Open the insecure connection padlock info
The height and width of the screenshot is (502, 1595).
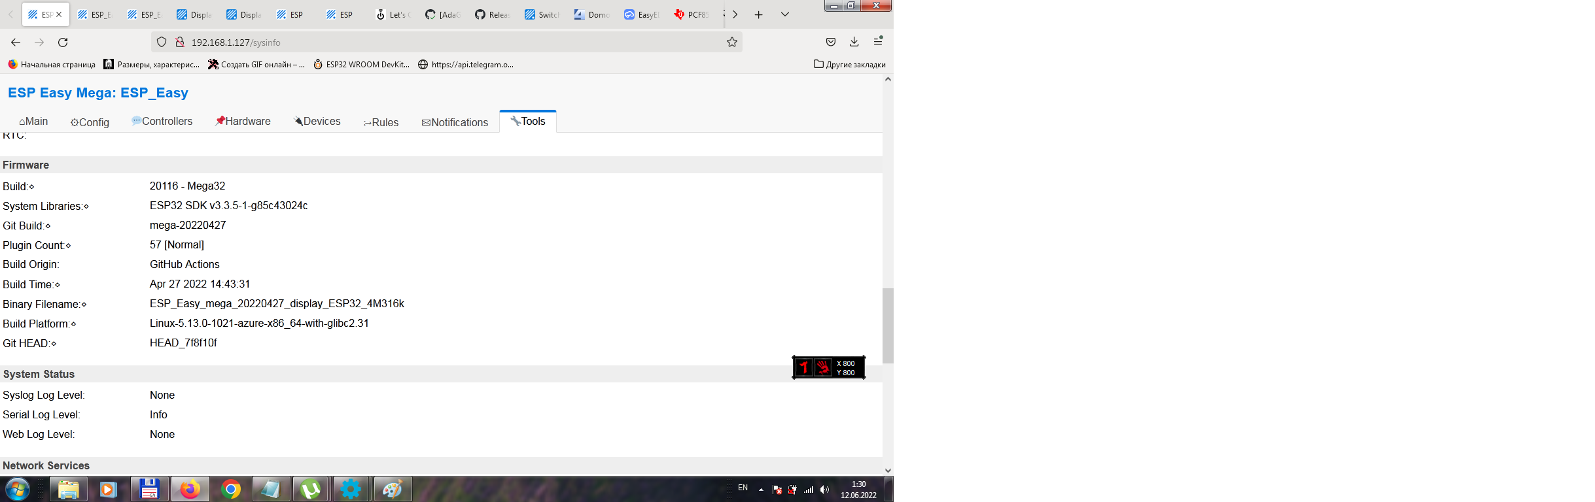(x=180, y=42)
